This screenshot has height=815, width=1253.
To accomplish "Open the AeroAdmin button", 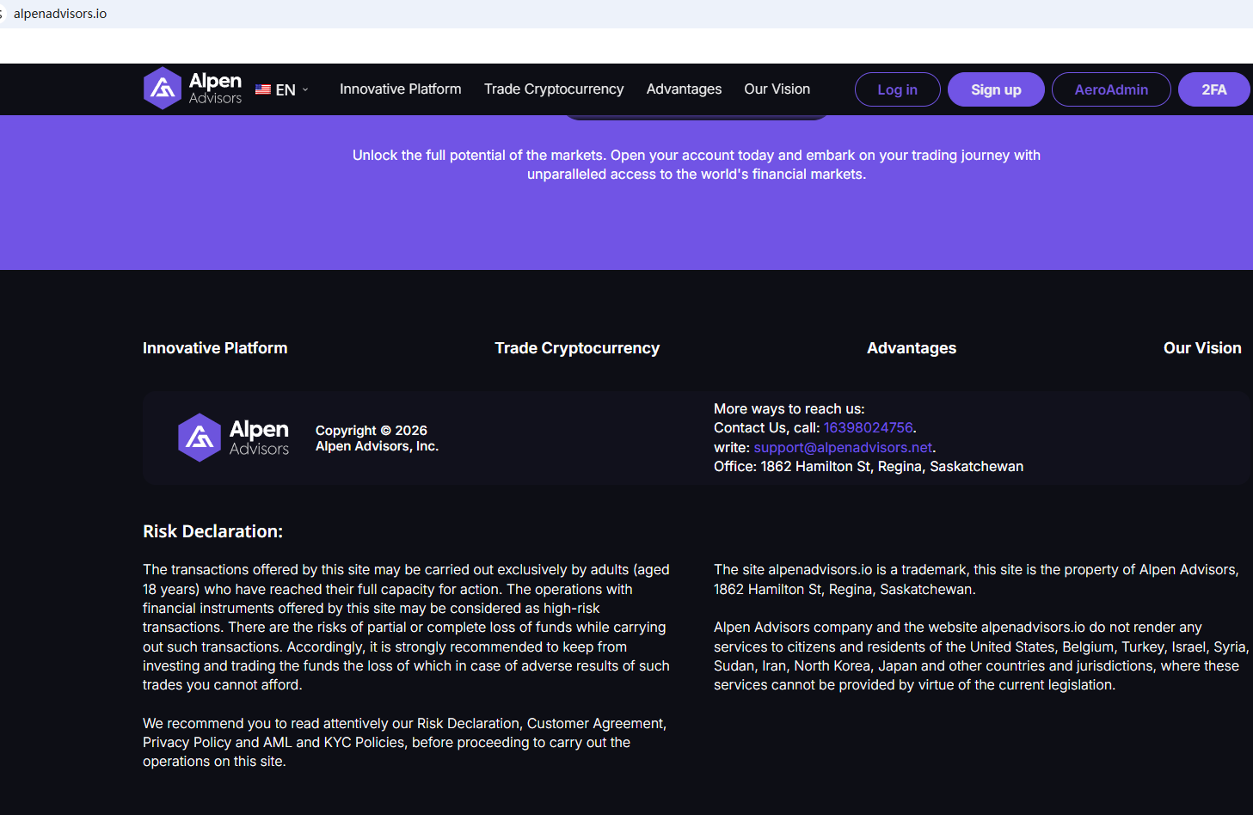I will click(x=1110, y=89).
